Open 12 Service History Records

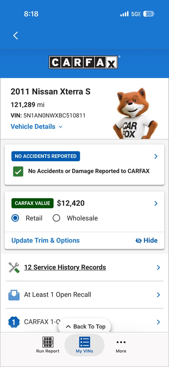click(x=84, y=267)
